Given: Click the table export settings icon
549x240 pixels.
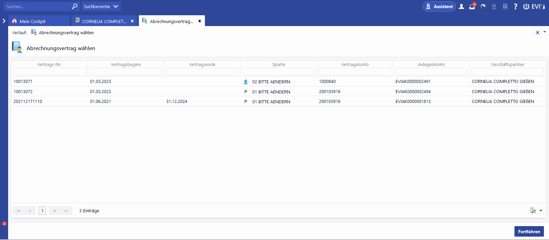Looking at the screenshot, I should (x=533, y=211).
